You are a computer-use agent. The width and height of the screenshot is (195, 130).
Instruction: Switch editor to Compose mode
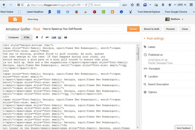pyautogui.click(x=13, y=37)
